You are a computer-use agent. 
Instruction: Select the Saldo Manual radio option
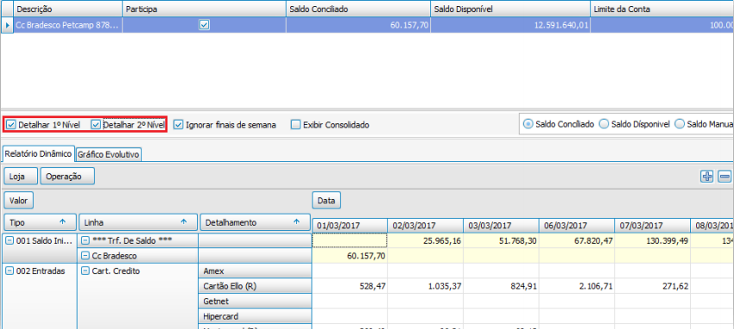coord(680,124)
